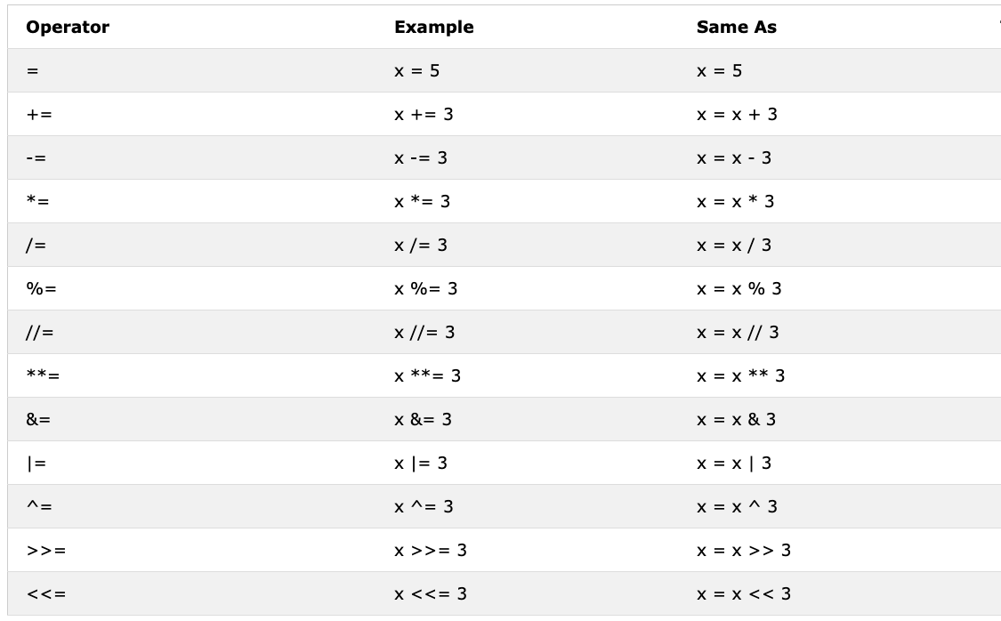Screen dimensions: 1001x621
Task: Click example text x ^= 3
Action: (424, 507)
